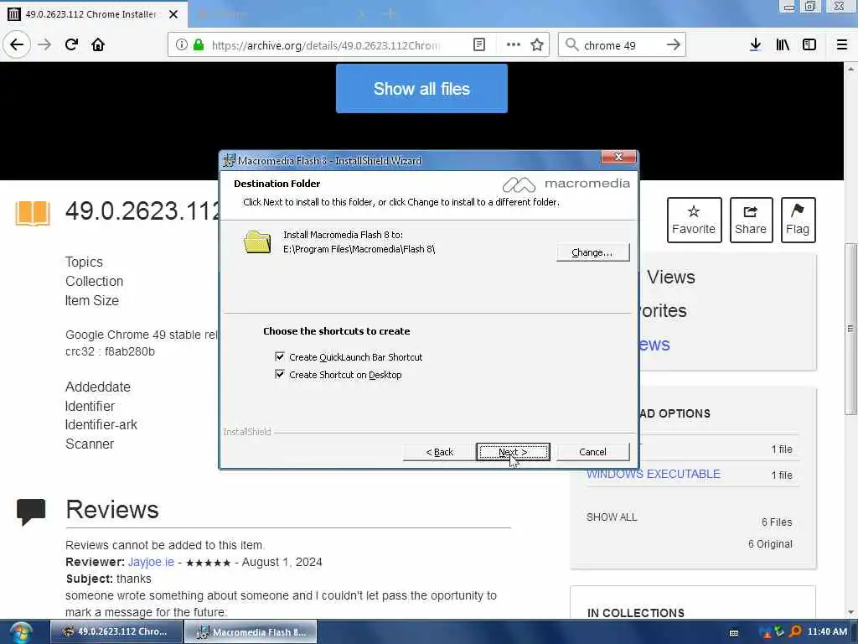This screenshot has width=858, height=644.
Task: Open page actions three-dots menu
Action: (514, 45)
